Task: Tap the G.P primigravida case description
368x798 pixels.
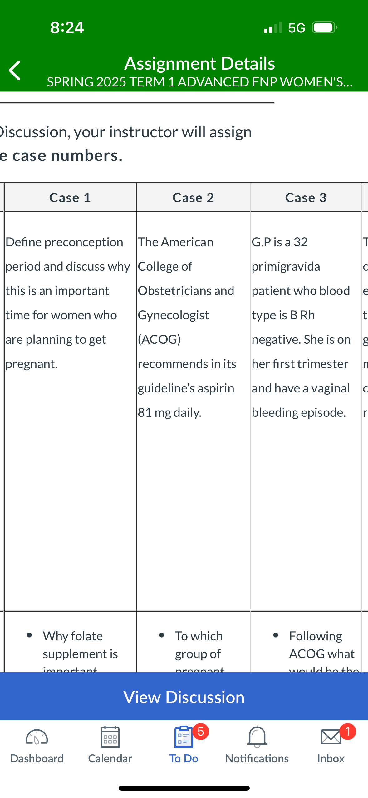Action: click(x=302, y=327)
